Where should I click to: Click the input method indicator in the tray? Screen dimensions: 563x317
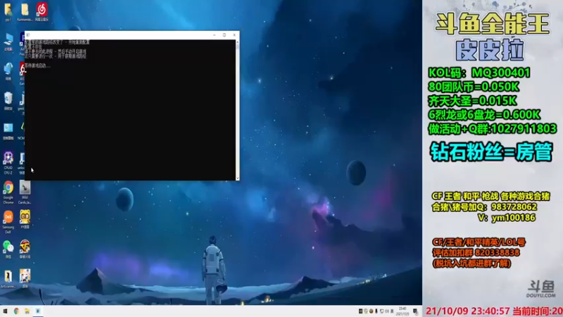click(x=392, y=311)
